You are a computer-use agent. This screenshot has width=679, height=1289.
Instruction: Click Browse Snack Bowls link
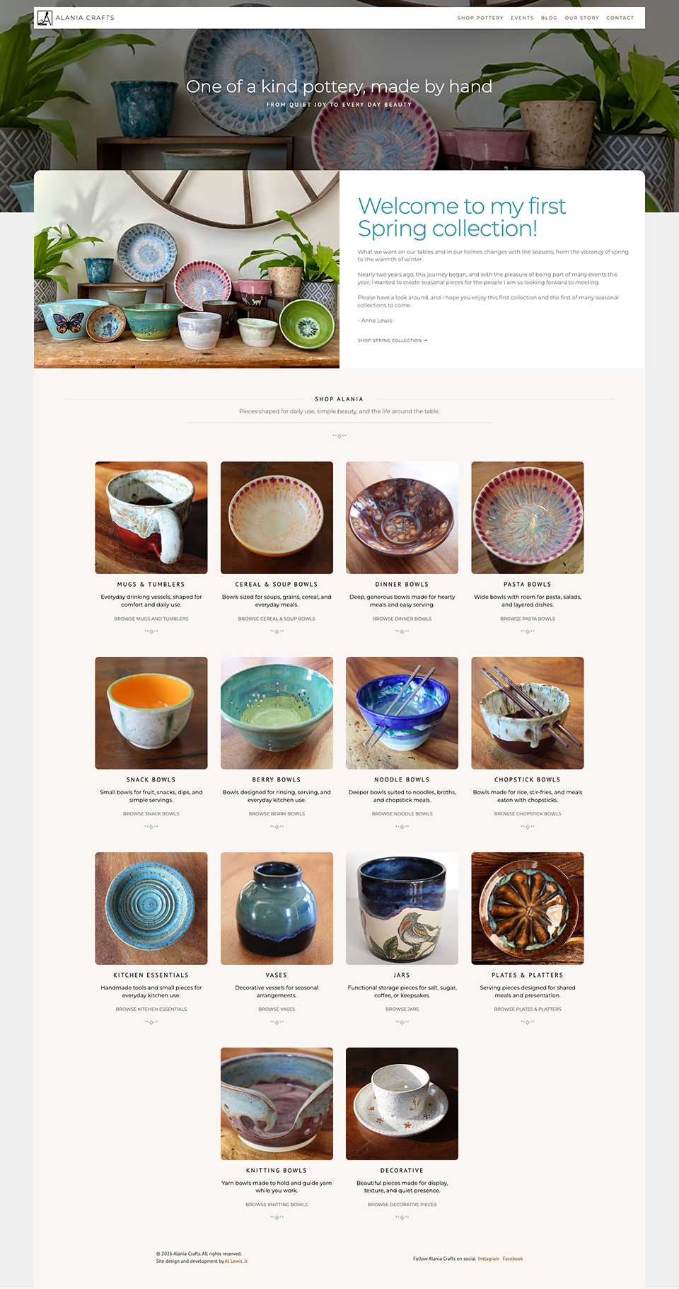151,814
